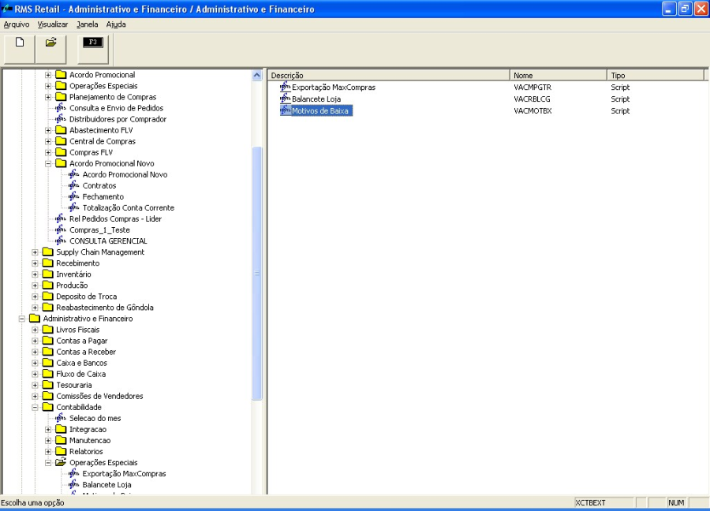Expand the Produção folder
710x511 pixels.
pos(35,285)
